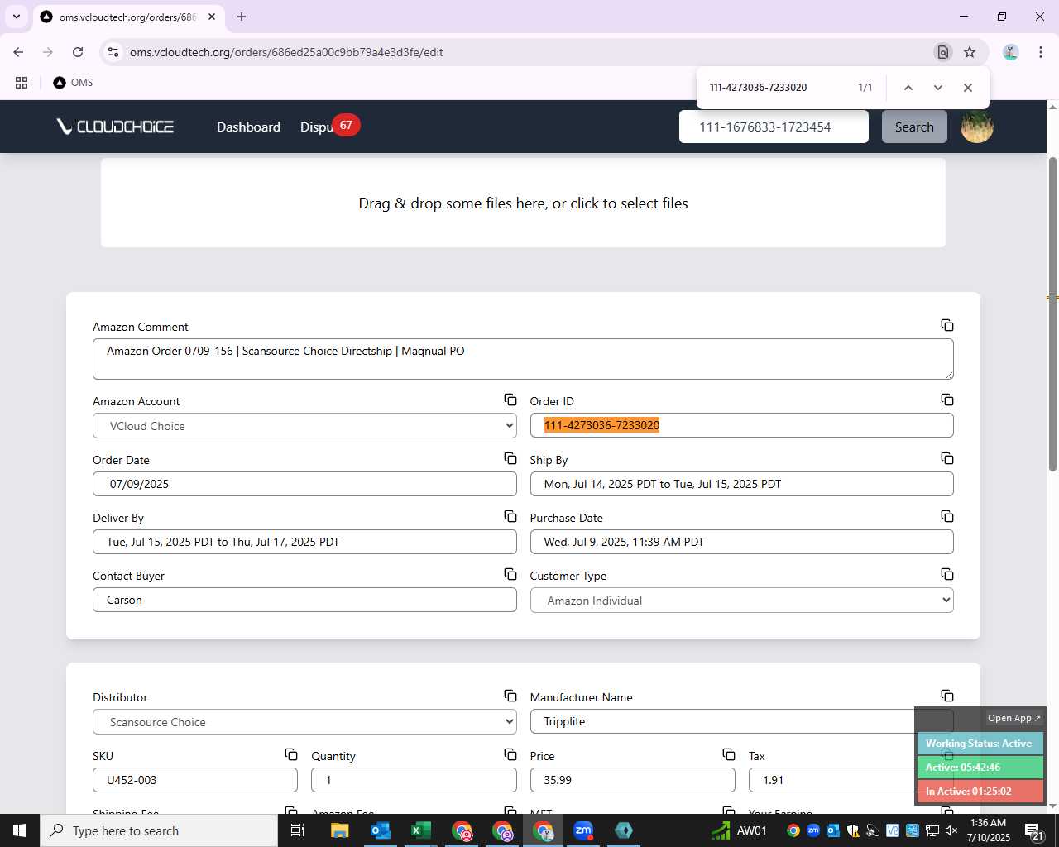Bookmark this page with the star icon

[x=970, y=52]
